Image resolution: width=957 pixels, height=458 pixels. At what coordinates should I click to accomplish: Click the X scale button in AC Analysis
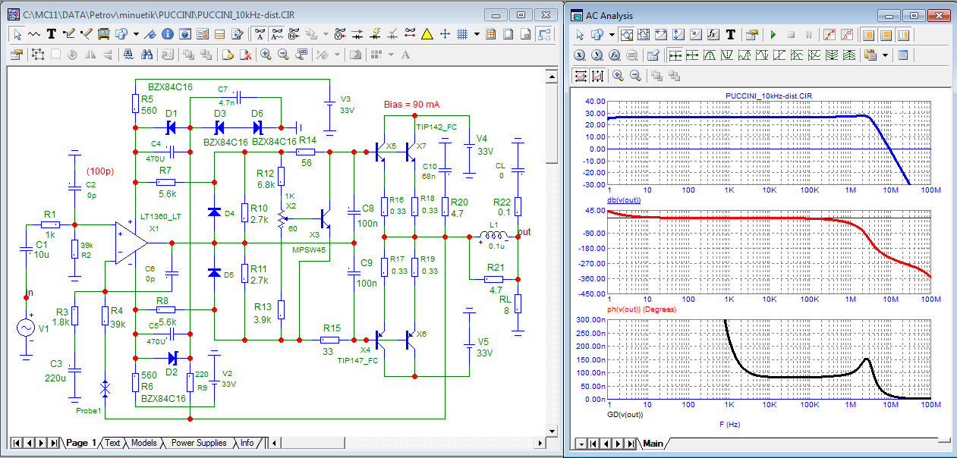click(580, 55)
